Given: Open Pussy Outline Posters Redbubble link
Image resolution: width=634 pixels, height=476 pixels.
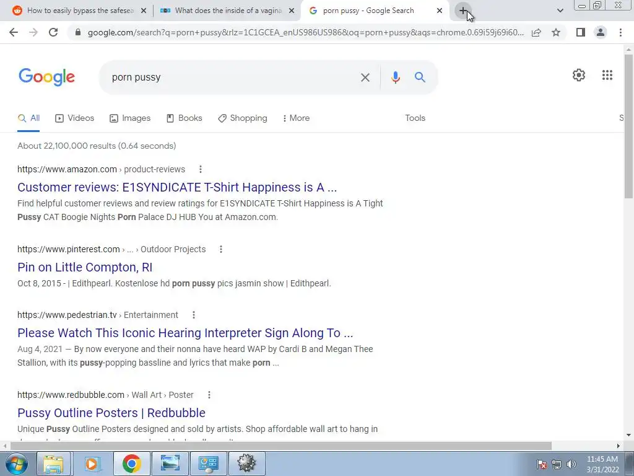Looking at the screenshot, I should [x=111, y=413].
